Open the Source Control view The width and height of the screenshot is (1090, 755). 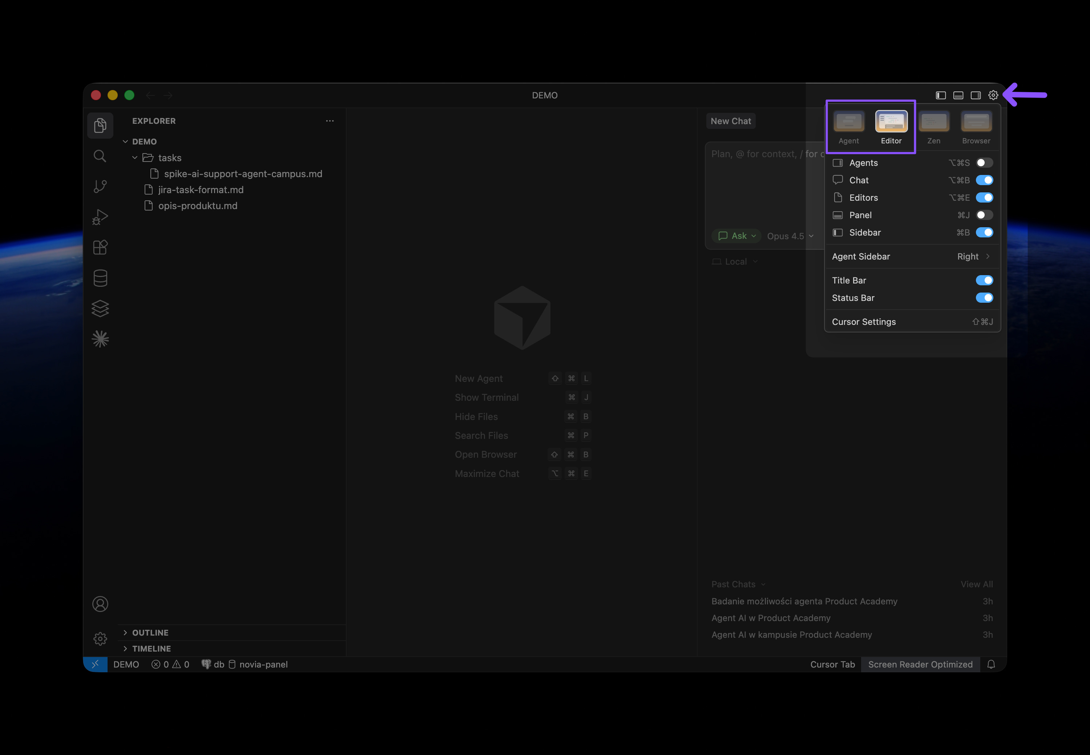tap(100, 186)
